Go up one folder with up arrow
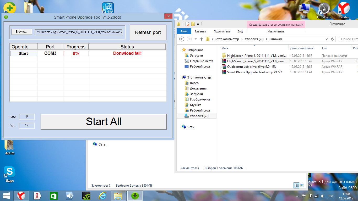358x201 pixels. click(x=201, y=39)
